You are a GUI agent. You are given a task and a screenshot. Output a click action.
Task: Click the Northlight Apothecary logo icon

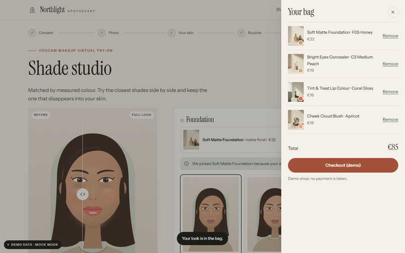(x=32, y=10)
